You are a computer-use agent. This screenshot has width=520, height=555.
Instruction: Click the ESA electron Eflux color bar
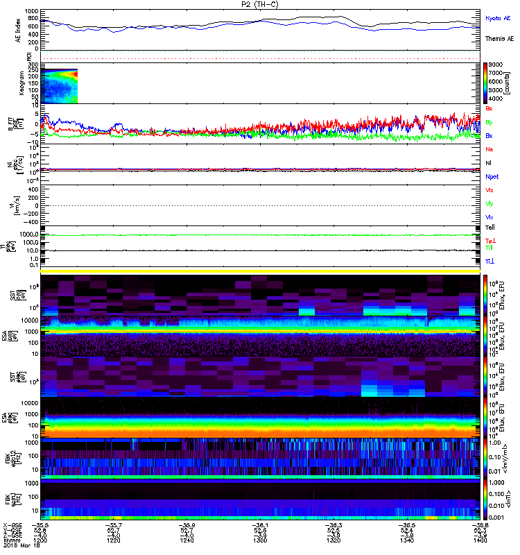click(x=485, y=418)
